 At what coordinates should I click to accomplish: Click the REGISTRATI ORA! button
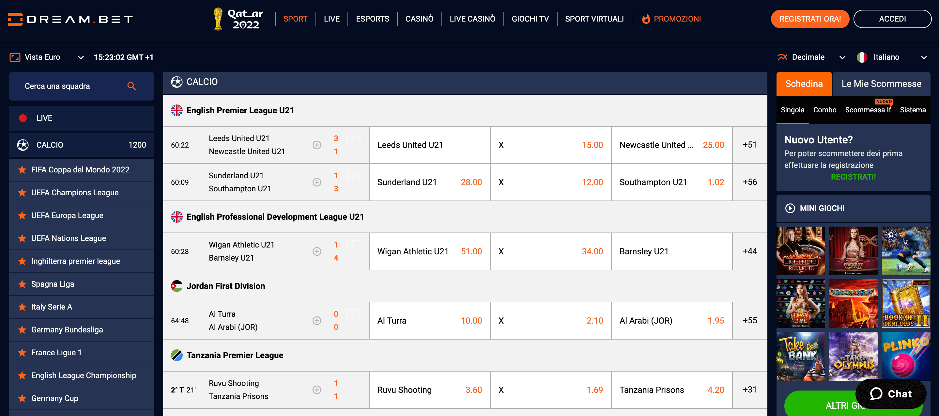click(810, 19)
